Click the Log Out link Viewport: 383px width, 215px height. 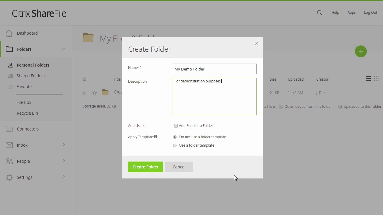coord(370,12)
